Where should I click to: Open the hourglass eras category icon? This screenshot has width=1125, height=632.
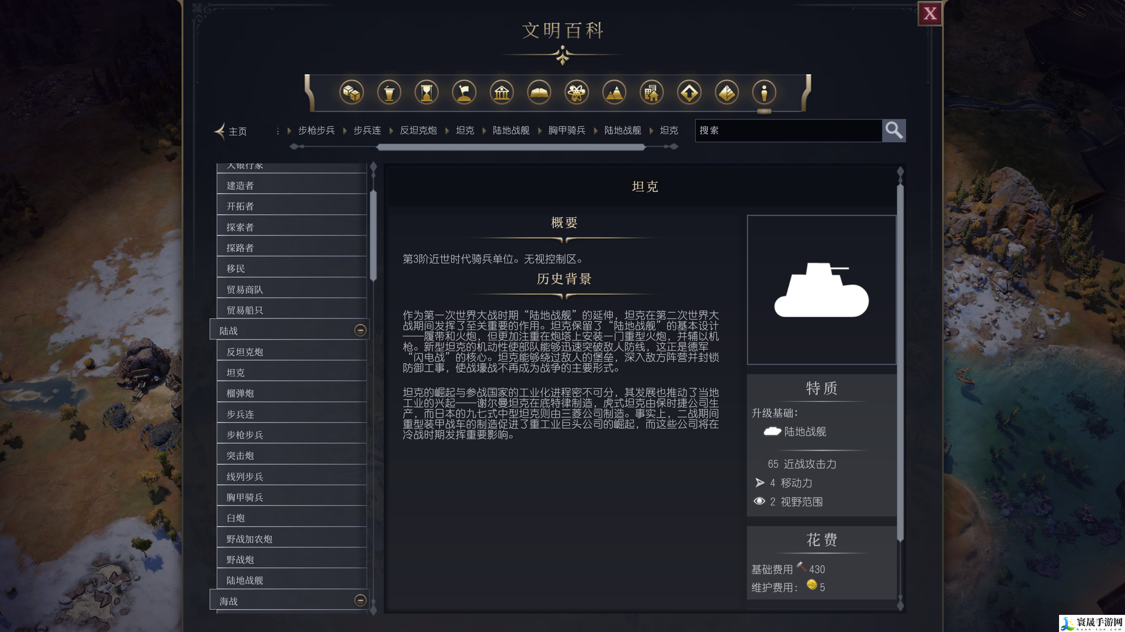(x=426, y=93)
